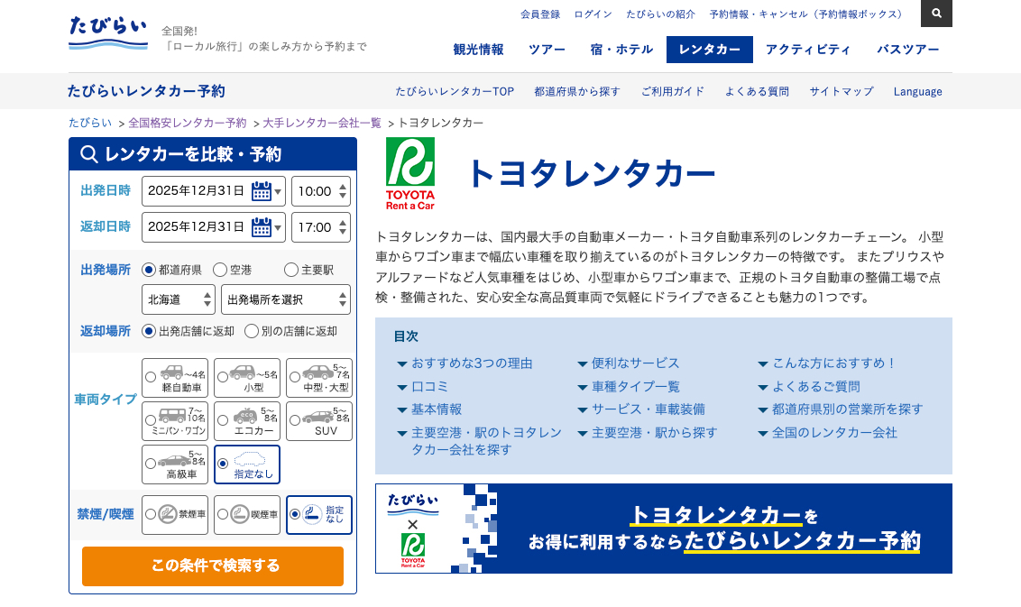Image resolution: width=1021 pixels, height=607 pixels.
Task: Click the search magnifier icon in the top header
Action: [x=936, y=14]
